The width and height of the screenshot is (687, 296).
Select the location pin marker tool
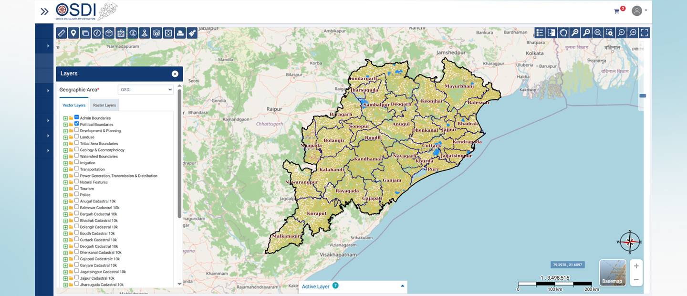tap(73, 33)
